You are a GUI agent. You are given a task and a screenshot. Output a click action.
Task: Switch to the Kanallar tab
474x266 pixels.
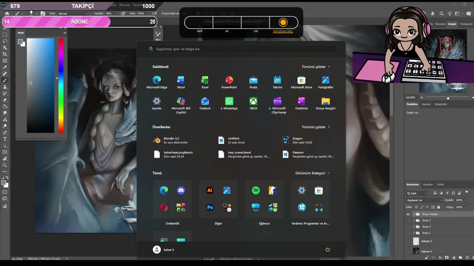428,184
